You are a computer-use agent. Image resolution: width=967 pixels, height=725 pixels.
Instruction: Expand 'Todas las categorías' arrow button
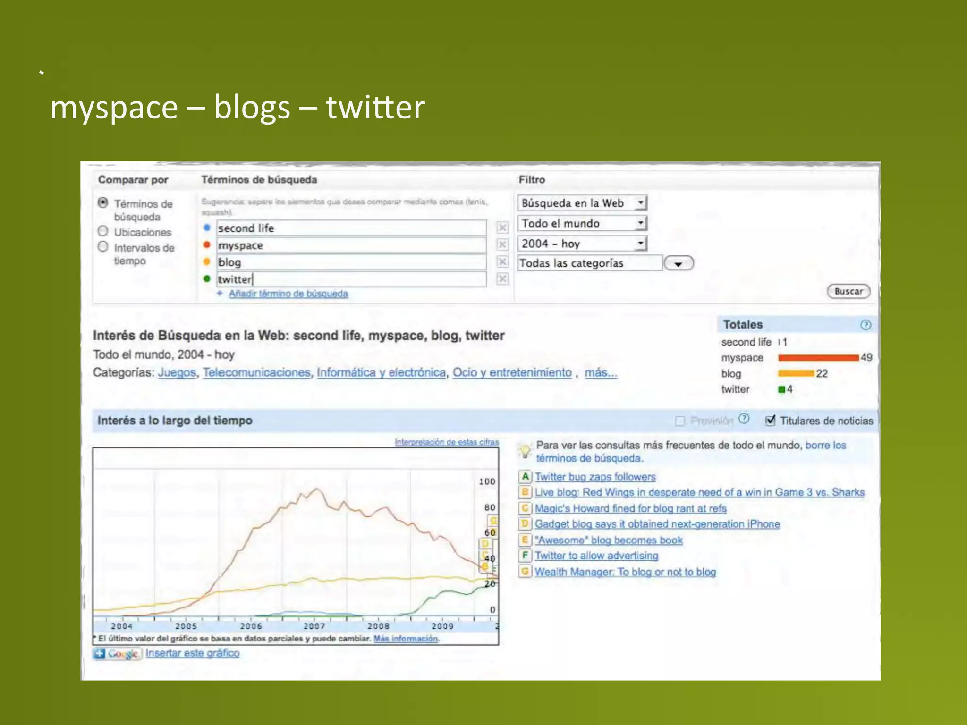[x=679, y=263]
